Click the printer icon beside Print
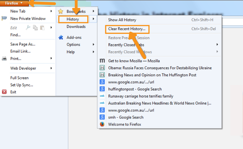The height and width of the screenshot is (149, 243). [x=4, y=59]
